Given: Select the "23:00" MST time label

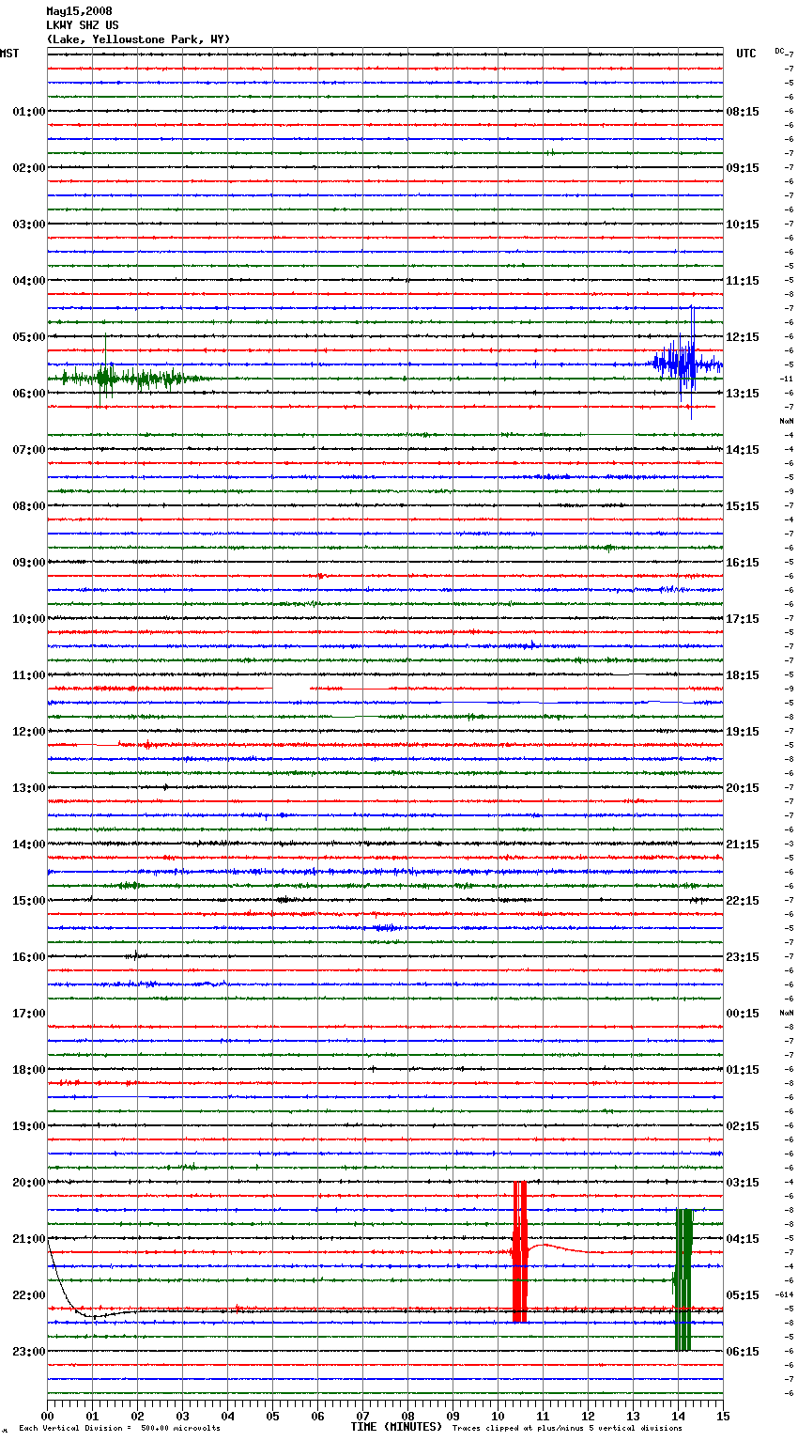Looking at the screenshot, I should point(29,1352).
